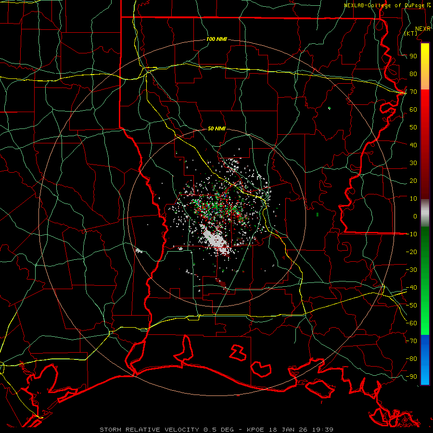This screenshot has width=433, height=433.
Task: Click the 19:39 timestamp in the caption
Action: 323,430
